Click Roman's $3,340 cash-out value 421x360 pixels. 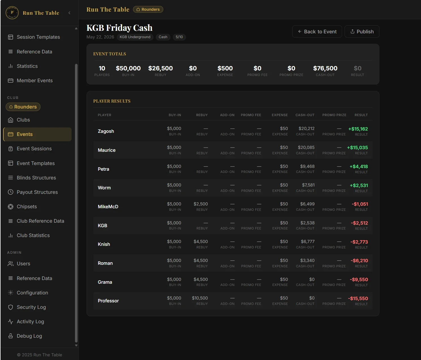(x=307, y=261)
